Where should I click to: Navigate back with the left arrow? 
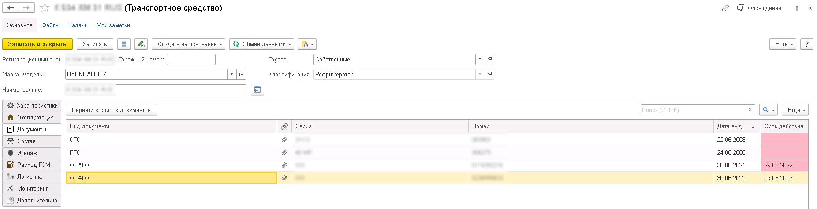coord(11,8)
